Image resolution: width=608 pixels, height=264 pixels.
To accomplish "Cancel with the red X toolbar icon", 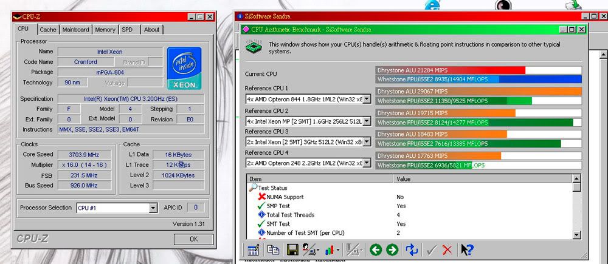I will click(447, 250).
